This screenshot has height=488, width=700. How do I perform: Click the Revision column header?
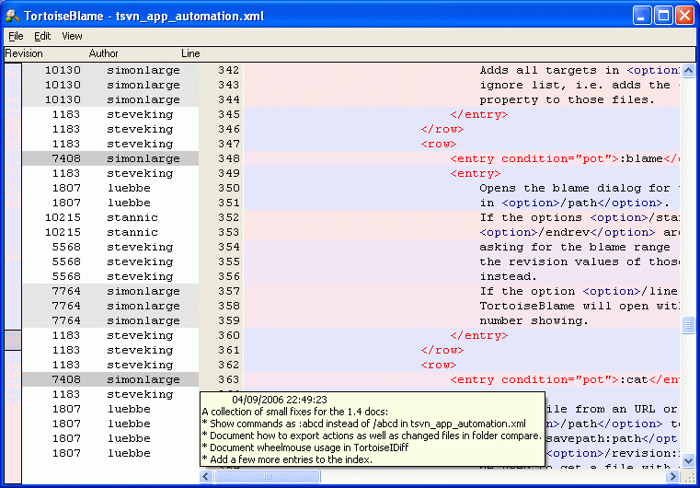tap(24, 54)
